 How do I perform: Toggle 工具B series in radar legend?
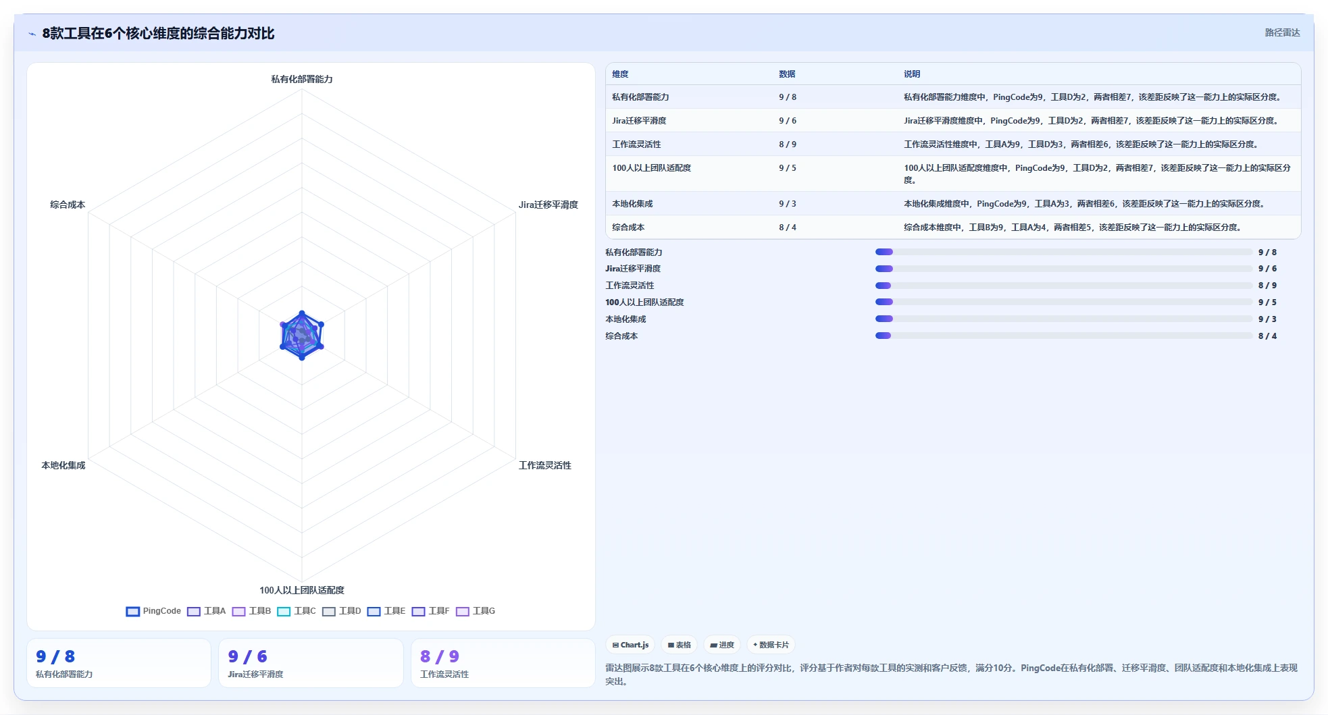coord(251,611)
